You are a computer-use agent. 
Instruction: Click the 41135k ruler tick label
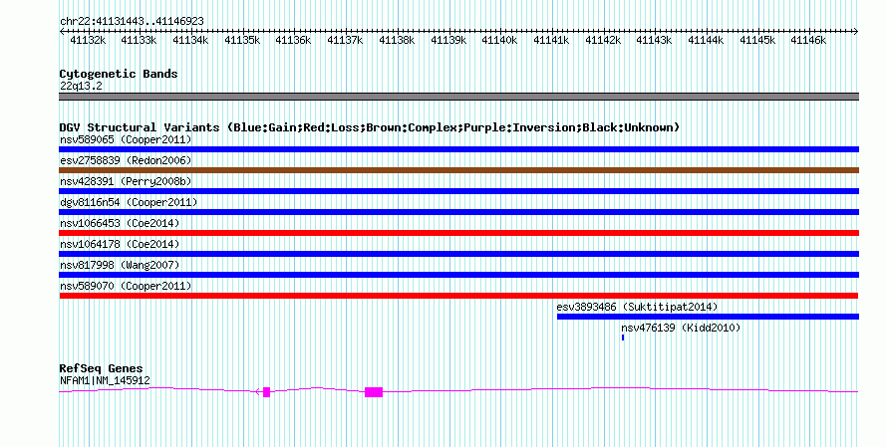pyautogui.click(x=242, y=40)
